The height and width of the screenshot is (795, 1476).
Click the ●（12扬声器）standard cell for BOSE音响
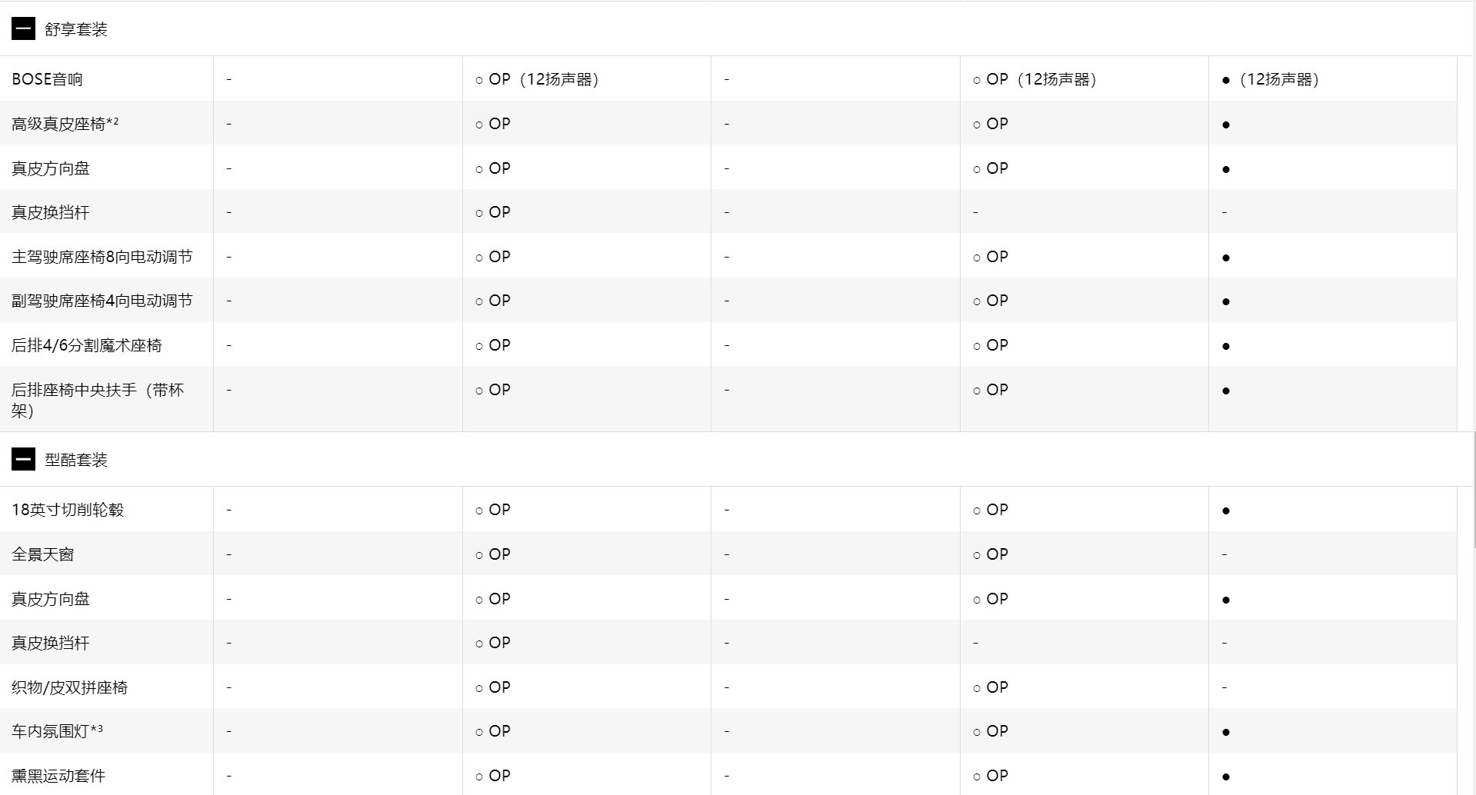point(1271,79)
